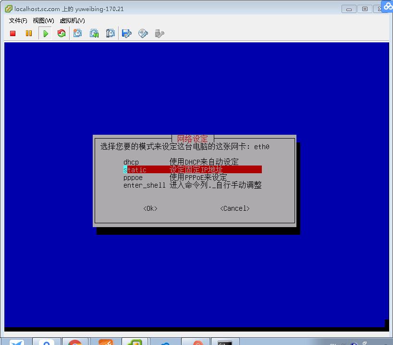Screen dimensions: 393x345
Task: Click the red power off button
Action: click(13, 33)
